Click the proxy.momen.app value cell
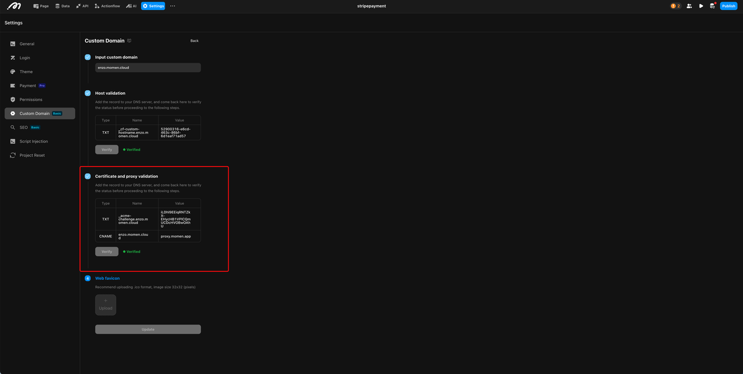 tap(179, 236)
